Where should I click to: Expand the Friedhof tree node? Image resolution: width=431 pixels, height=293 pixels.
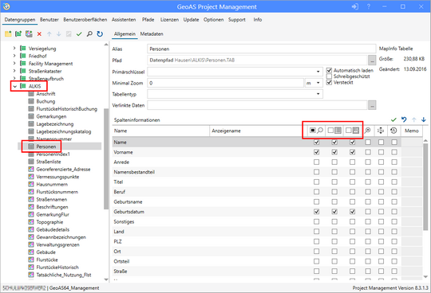(x=14, y=56)
